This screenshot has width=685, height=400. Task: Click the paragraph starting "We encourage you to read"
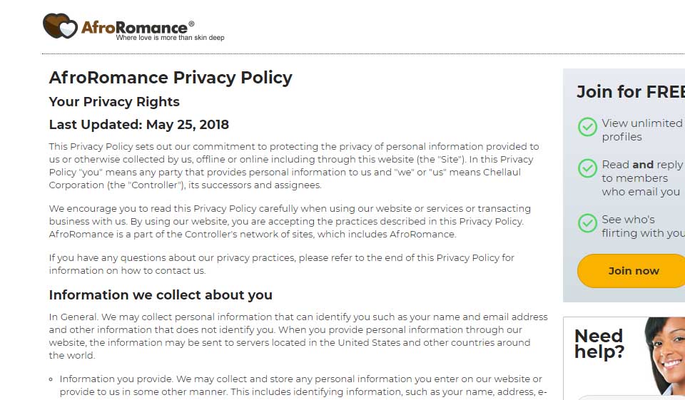(290, 221)
